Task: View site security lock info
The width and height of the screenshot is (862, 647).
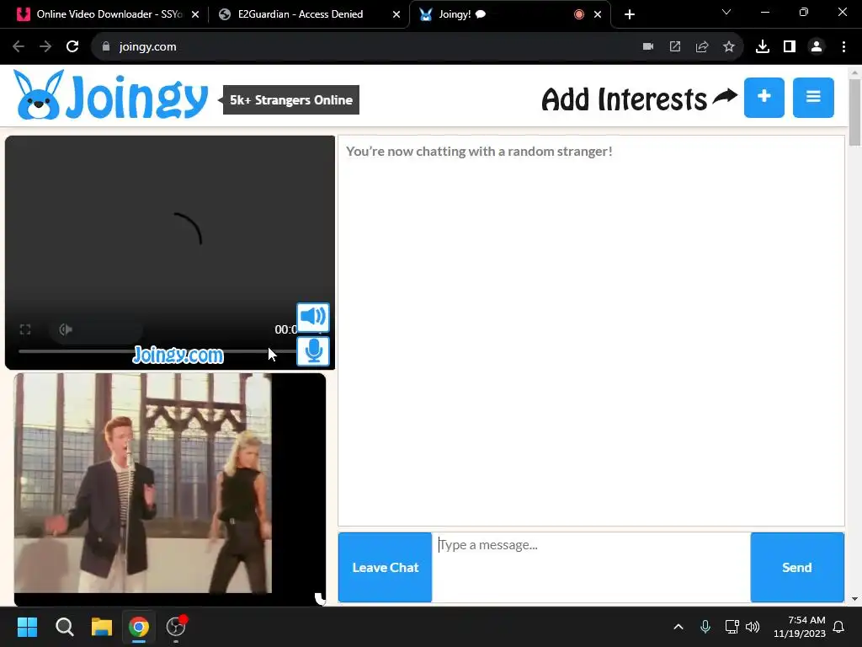Action: pyautogui.click(x=106, y=47)
